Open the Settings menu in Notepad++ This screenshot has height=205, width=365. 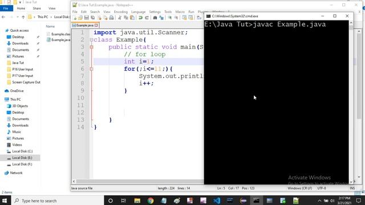(155, 12)
